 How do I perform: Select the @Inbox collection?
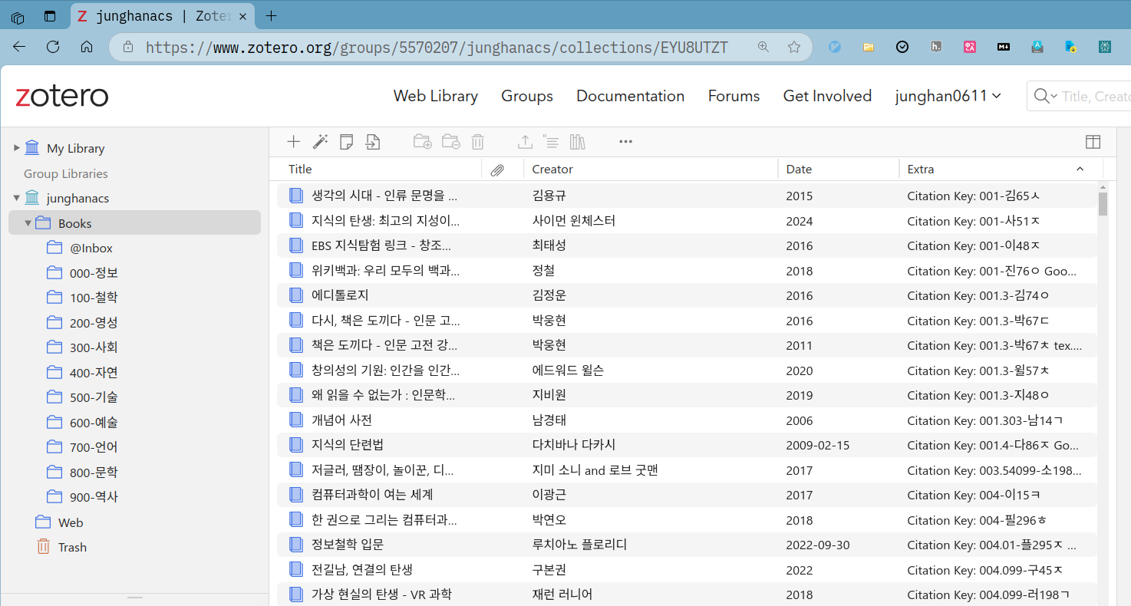tap(91, 248)
